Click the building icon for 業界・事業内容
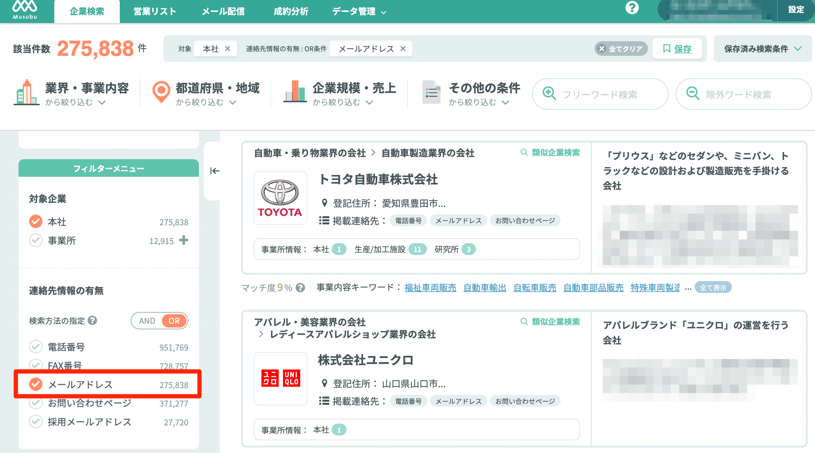Image resolution: width=815 pixels, height=453 pixels. click(27, 92)
